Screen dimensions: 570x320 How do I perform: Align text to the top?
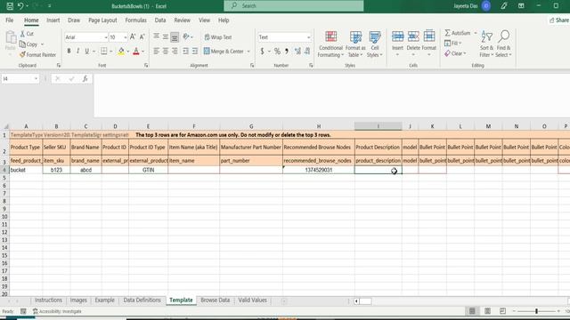pyautogui.click(x=157, y=36)
